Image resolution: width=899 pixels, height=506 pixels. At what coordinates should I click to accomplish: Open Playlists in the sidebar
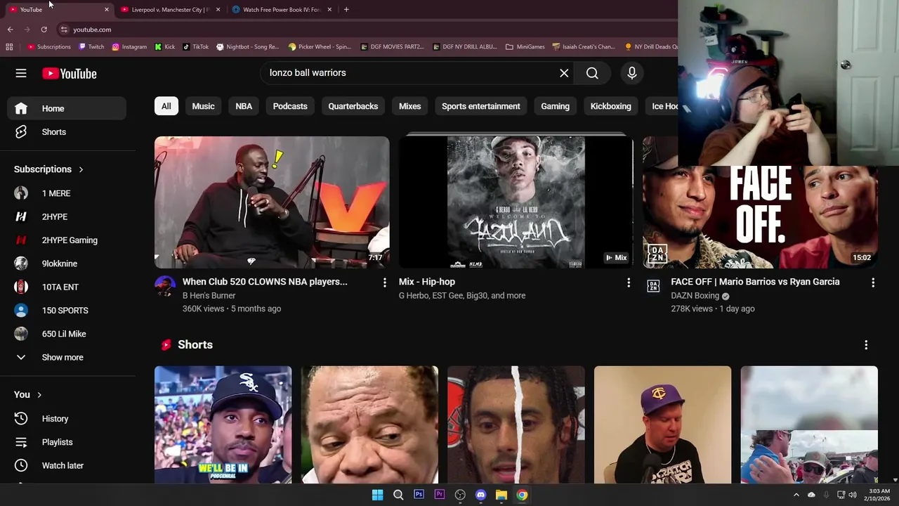[x=67, y=442]
